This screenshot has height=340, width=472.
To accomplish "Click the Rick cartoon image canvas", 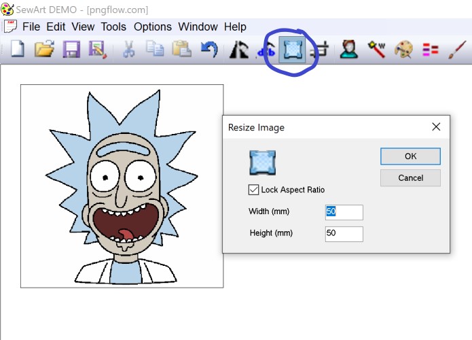I will click(x=122, y=186).
